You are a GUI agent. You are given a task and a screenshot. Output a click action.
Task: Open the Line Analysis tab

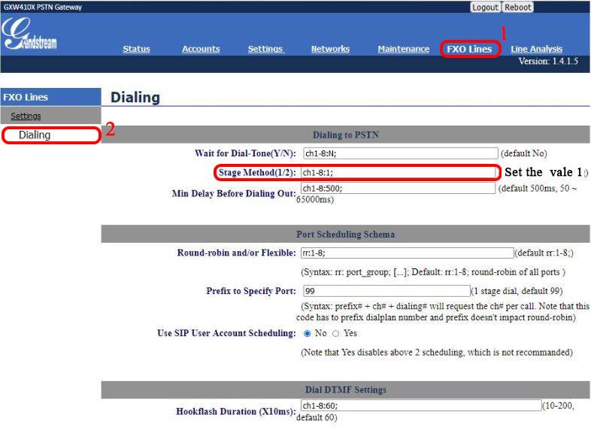click(x=536, y=50)
